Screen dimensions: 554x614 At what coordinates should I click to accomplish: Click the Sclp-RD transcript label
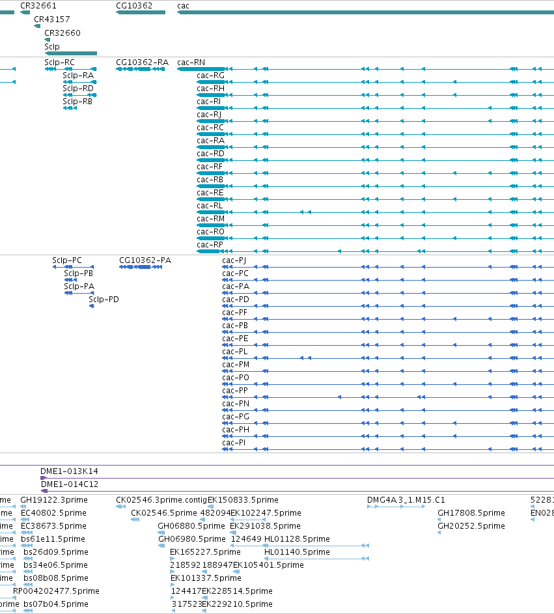pyautogui.click(x=78, y=88)
